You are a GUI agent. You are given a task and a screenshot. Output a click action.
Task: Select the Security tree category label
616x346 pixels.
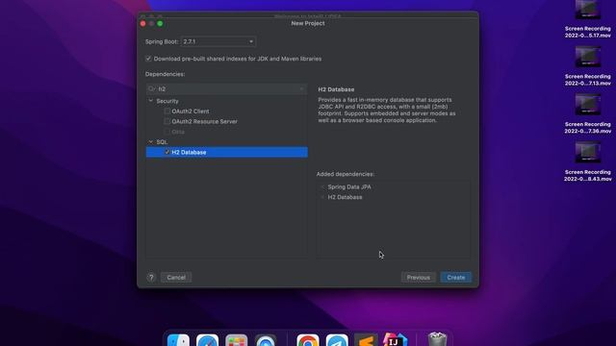167,101
